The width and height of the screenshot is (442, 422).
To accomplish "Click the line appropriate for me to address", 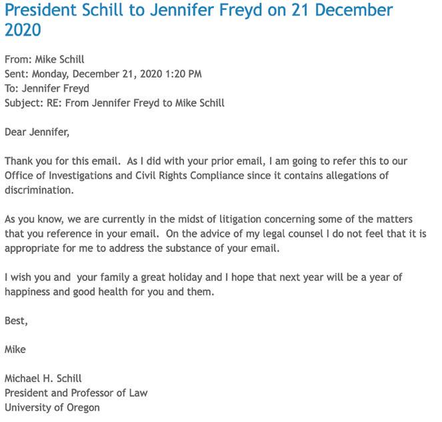I will pos(142,249).
